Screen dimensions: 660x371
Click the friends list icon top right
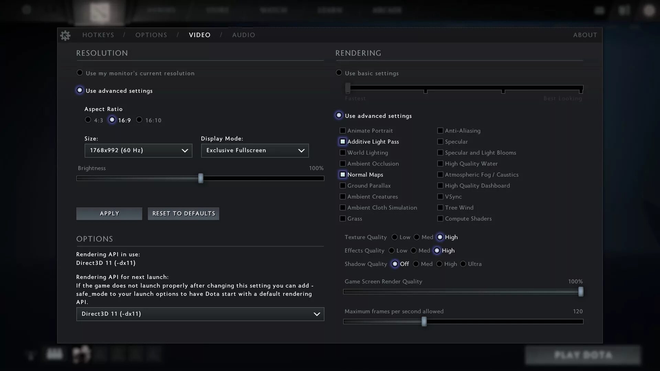624,10
